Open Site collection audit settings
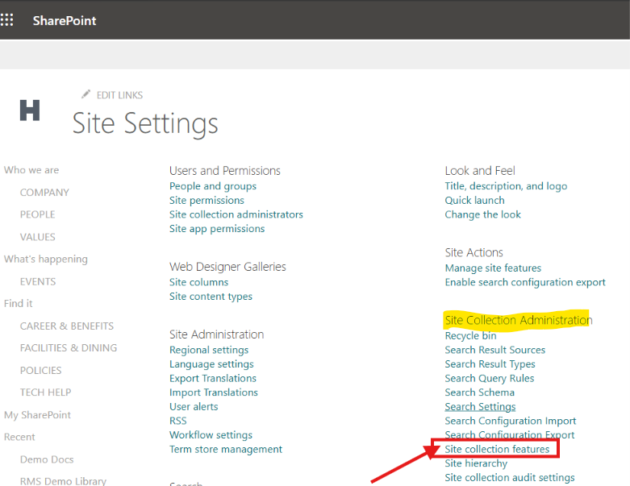Screen dimensions: 630x486 (510, 478)
